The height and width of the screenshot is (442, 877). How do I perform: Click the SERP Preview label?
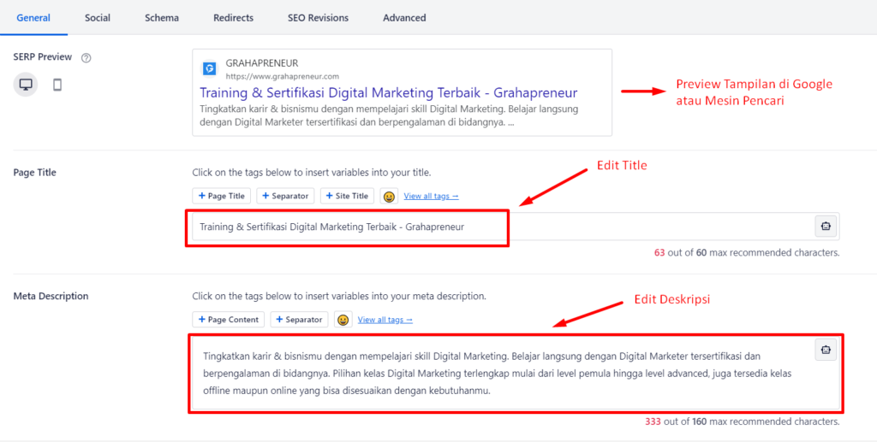[43, 57]
